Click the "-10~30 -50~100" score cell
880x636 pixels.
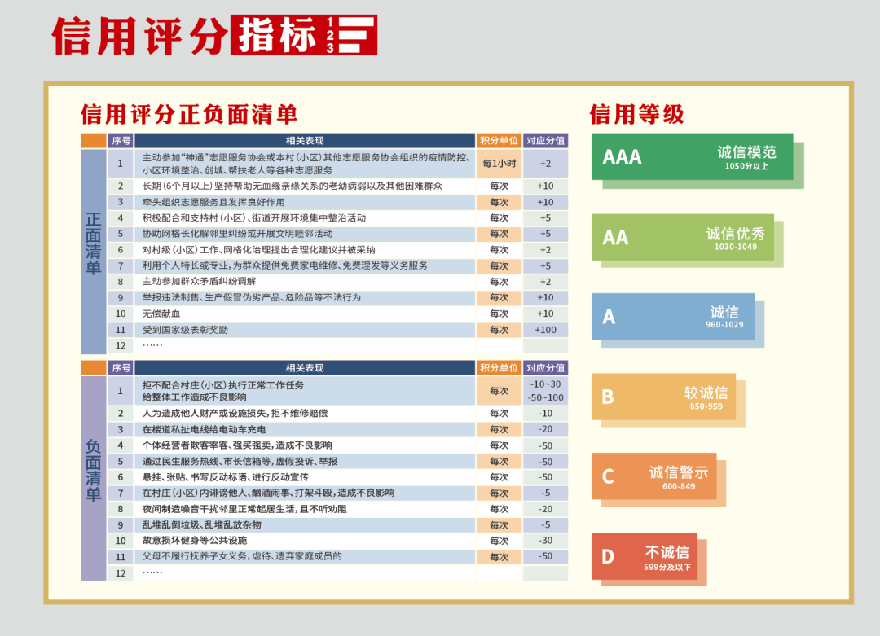pyautogui.click(x=545, y=391)
